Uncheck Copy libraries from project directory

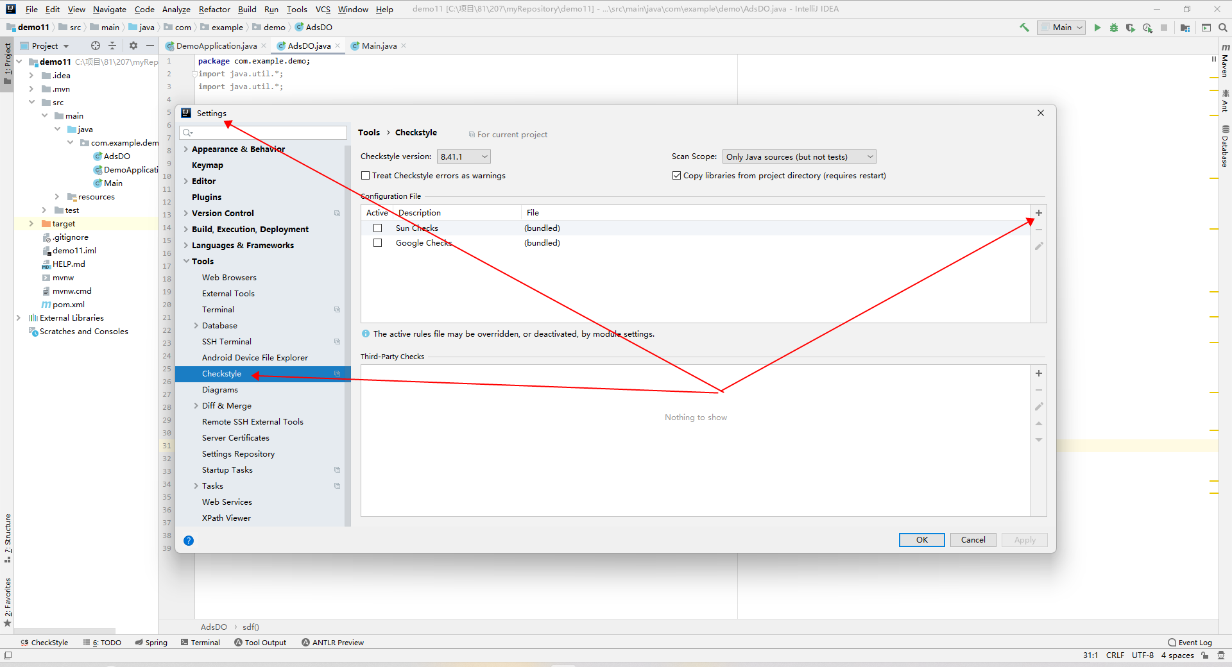(676, 176)
